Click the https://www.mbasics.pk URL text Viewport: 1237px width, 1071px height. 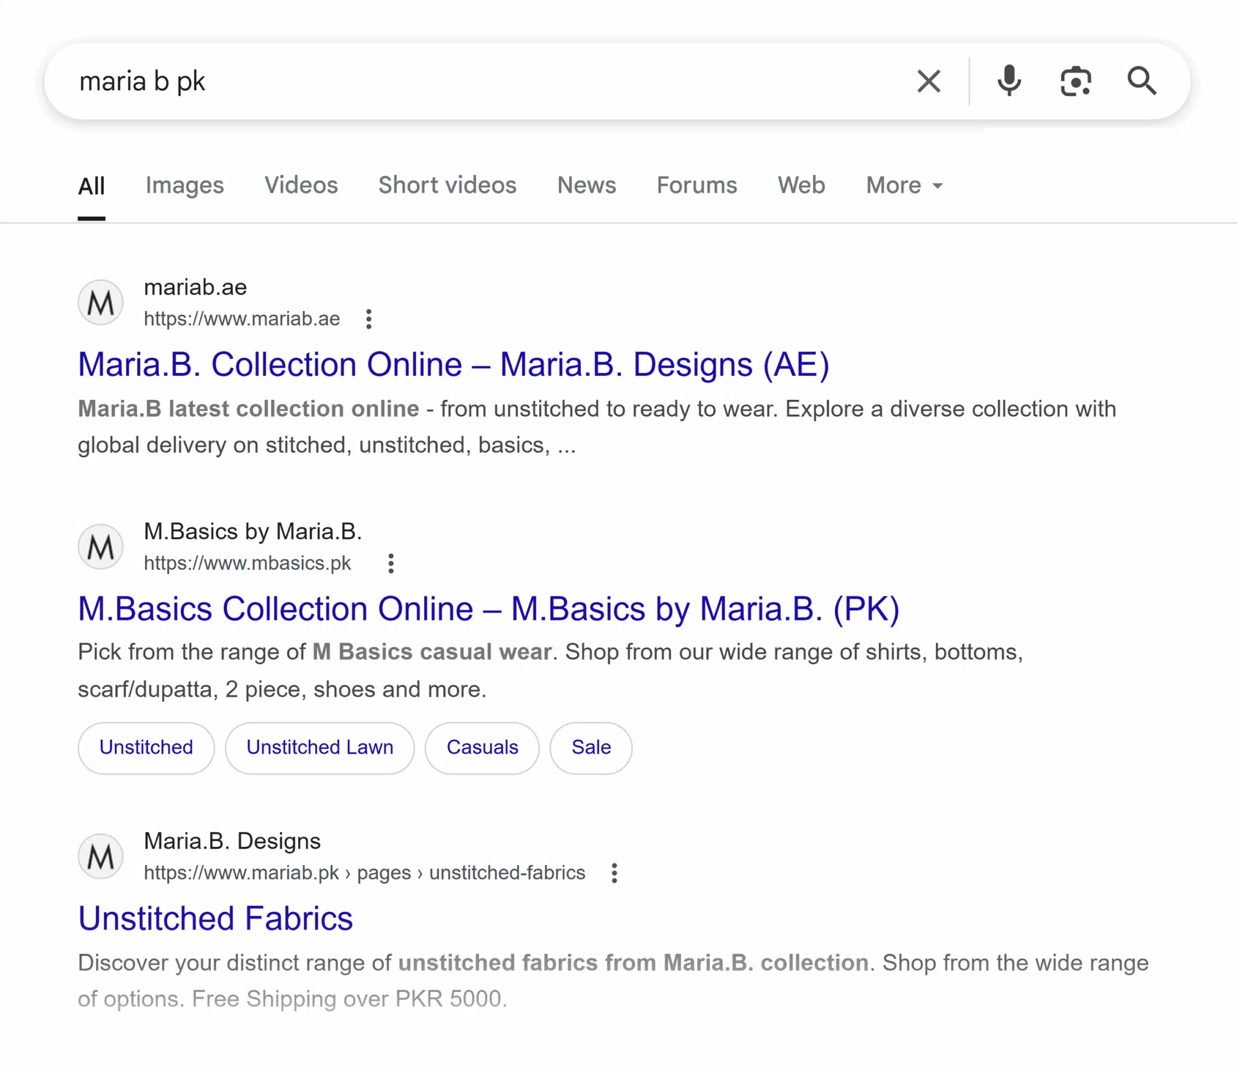coord(247,563)
